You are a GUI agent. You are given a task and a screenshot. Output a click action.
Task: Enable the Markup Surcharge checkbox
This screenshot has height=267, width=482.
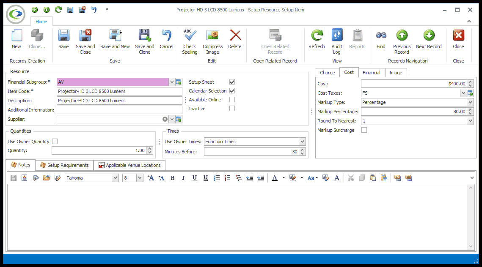click(364, 130)
